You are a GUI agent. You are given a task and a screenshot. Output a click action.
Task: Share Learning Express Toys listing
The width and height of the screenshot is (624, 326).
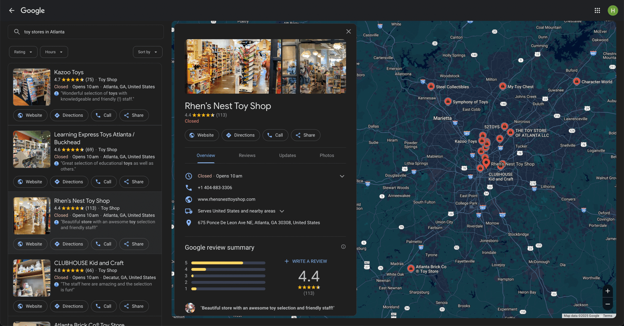[134, 182]
